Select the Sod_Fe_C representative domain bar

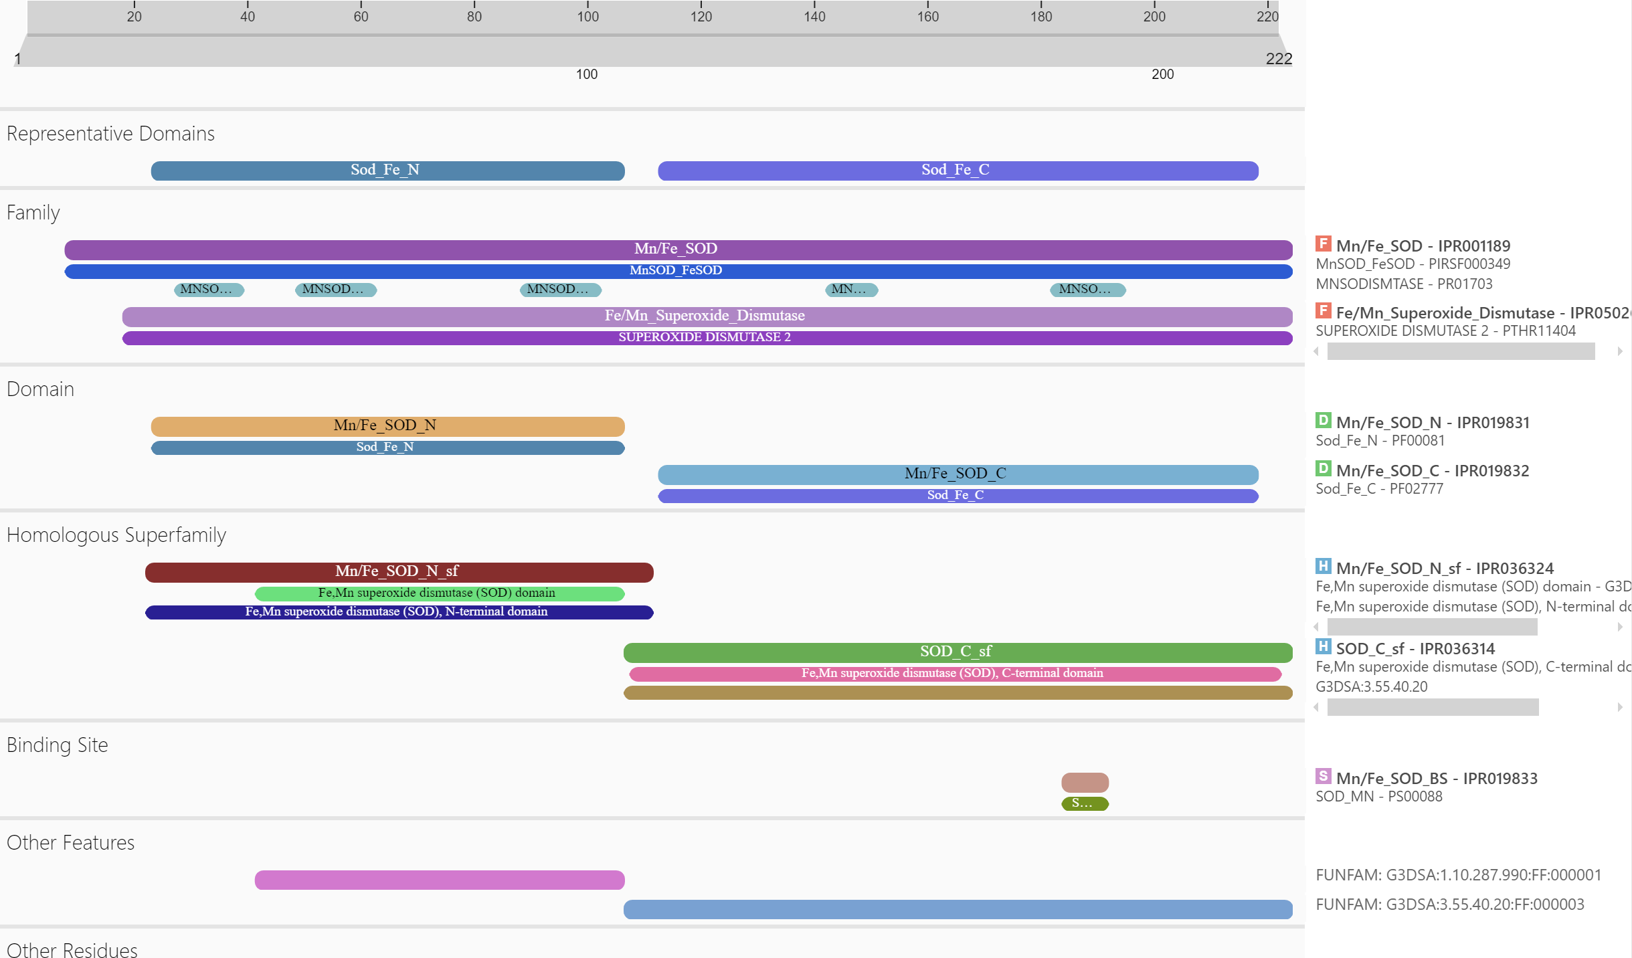[x=958, y=171]
